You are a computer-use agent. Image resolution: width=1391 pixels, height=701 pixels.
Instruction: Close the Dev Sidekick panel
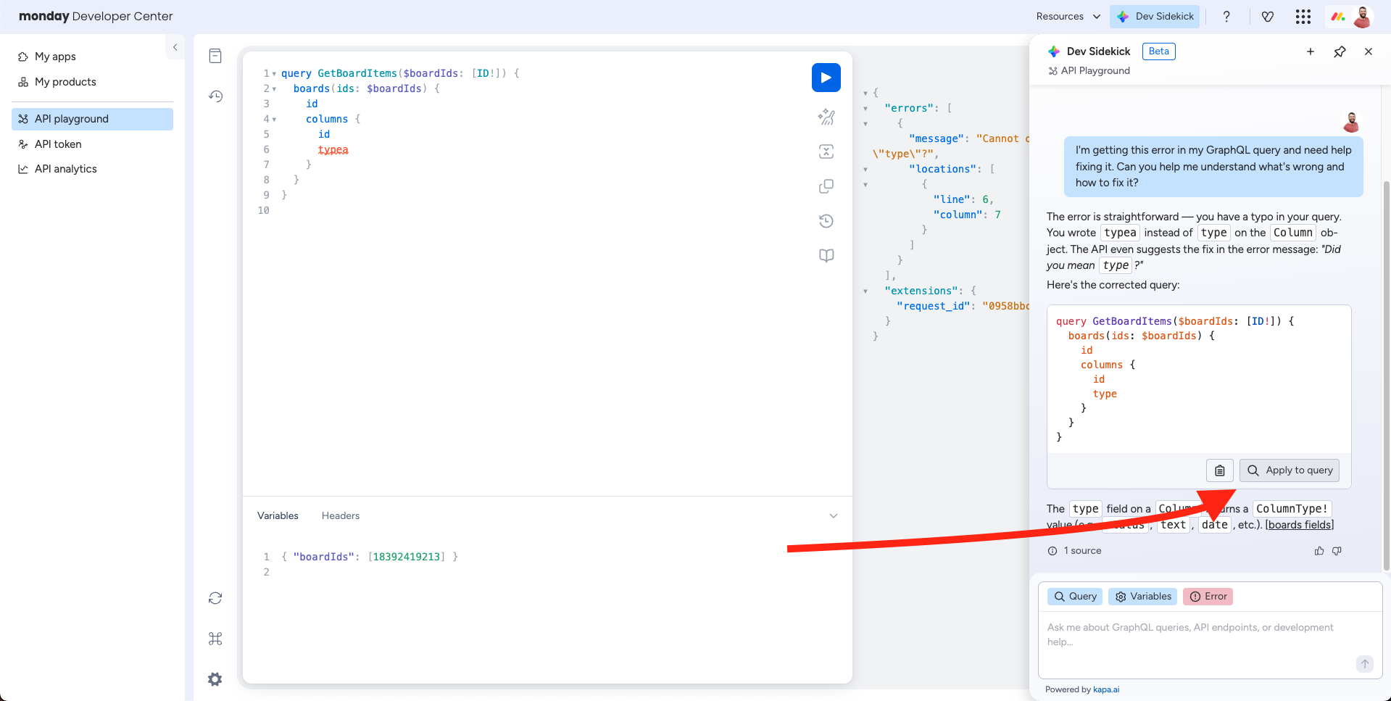[x=1369, y=51]
